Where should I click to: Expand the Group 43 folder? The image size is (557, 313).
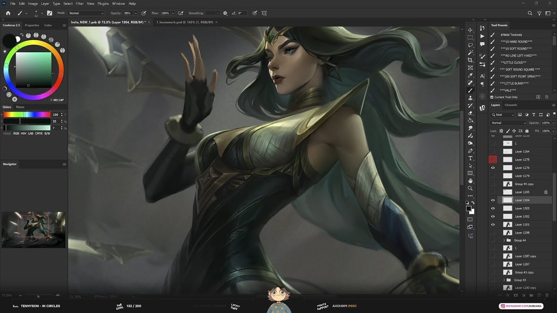click(x=504, y=280)
